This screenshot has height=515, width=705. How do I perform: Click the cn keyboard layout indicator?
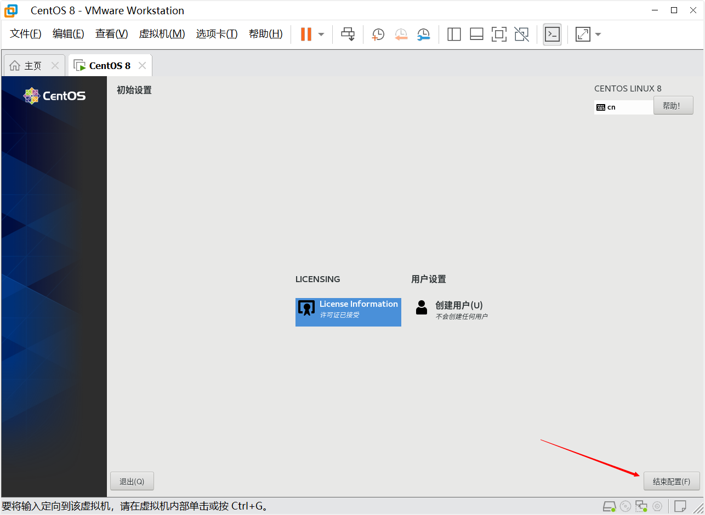(x=624, y=107)
